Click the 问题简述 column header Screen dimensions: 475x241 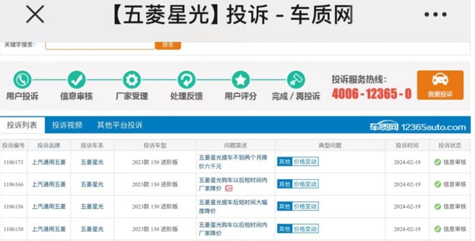(x=235, y=145)
